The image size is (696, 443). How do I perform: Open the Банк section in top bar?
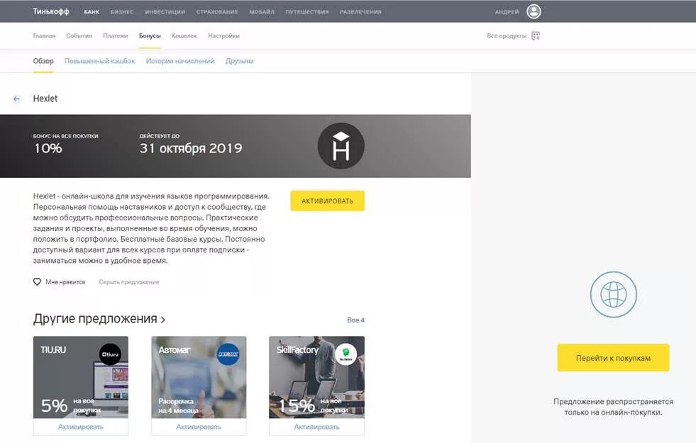[x=92, y=12]
